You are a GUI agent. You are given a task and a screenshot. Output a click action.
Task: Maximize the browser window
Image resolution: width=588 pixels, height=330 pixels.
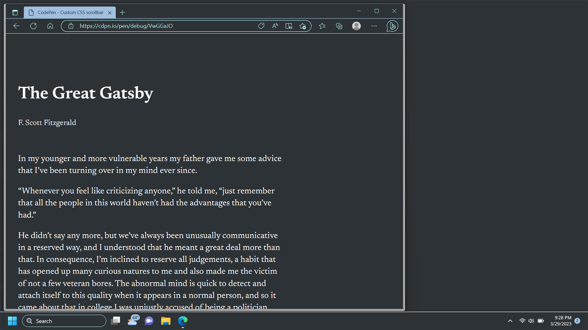(x=377, y=11)
